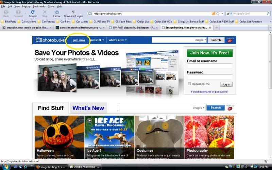
Task: Select the What's New tab
Action: click(88, 108)
